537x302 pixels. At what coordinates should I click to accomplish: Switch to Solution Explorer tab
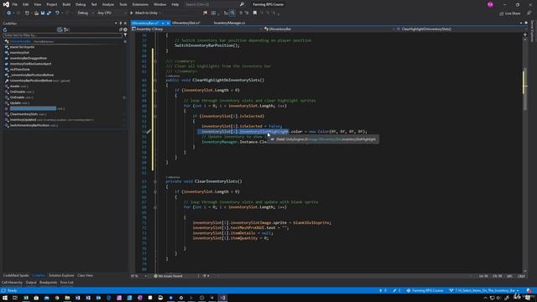tap(61, 276)
